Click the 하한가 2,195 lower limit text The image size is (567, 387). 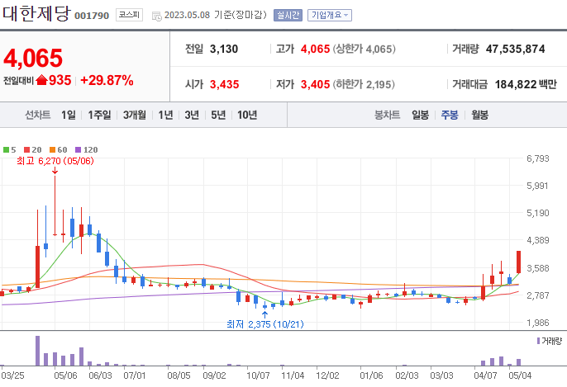coord(364,84)
